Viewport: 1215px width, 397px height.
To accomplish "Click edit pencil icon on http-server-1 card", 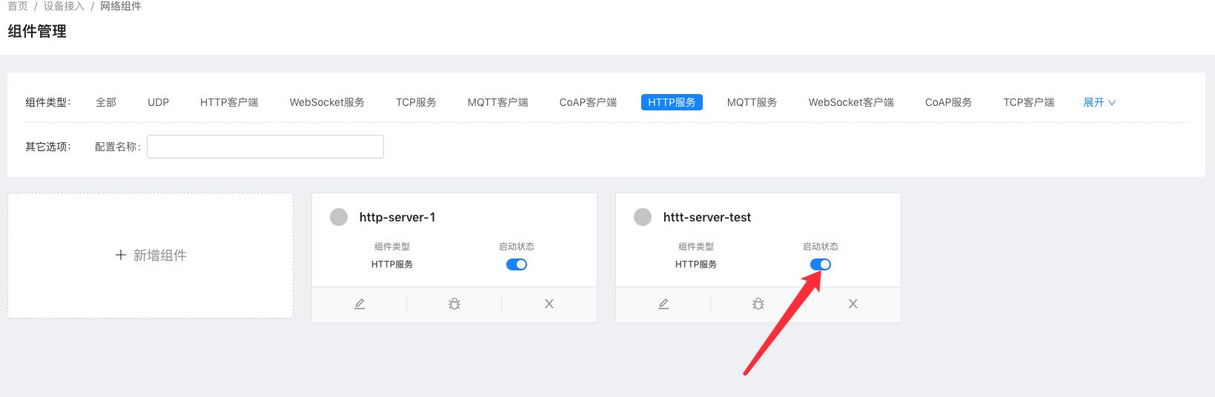I will [360, 304].
